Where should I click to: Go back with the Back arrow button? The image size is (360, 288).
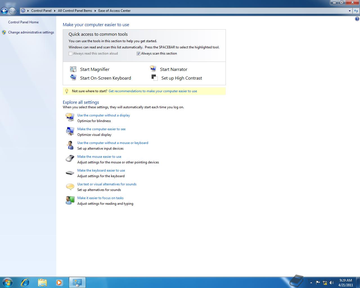[x=4, y=11]
